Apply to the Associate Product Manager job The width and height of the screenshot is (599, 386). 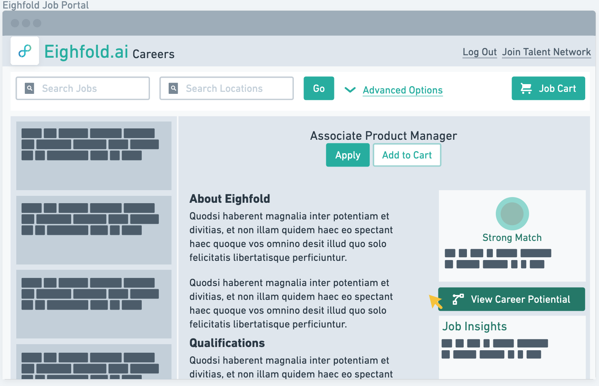[x=347, y=155]
